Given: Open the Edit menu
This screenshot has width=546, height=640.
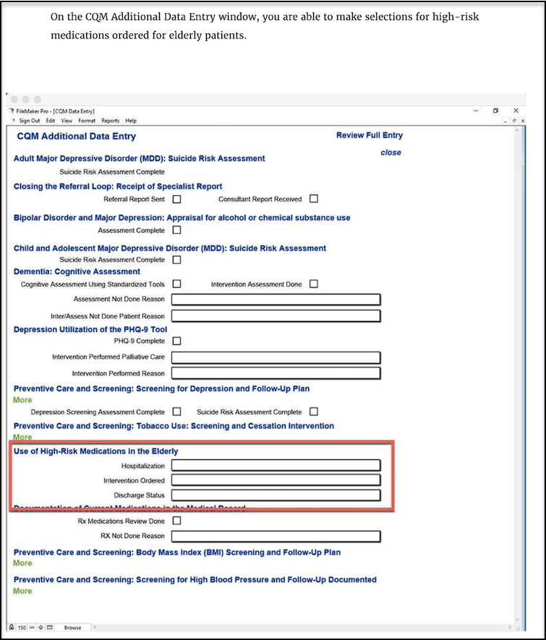Looking at the screenshot, I should [x=50, y=121].
